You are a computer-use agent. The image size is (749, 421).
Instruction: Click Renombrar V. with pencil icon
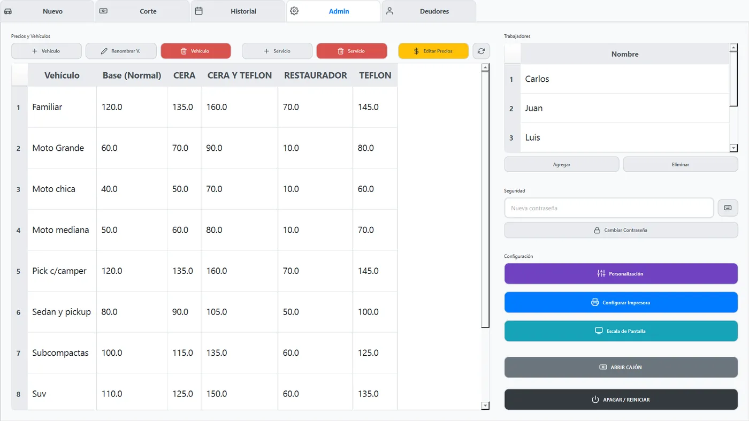coord(121,51)
